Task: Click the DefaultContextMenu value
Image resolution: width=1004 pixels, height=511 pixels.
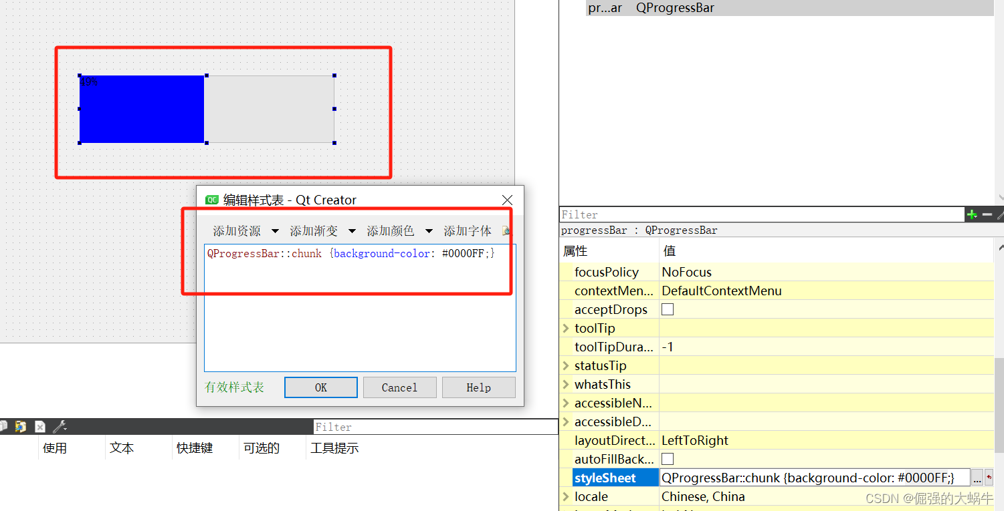Action: pyautogui.click(x=722, y=291)
